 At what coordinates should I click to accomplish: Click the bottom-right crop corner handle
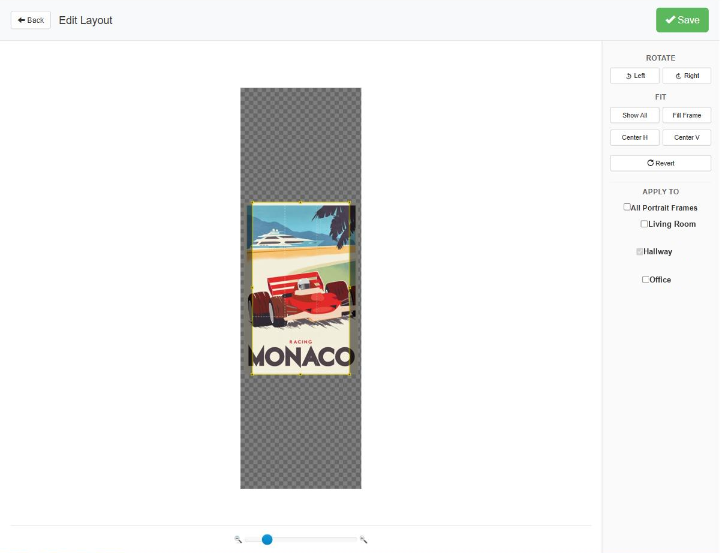(x=350, y=374)
